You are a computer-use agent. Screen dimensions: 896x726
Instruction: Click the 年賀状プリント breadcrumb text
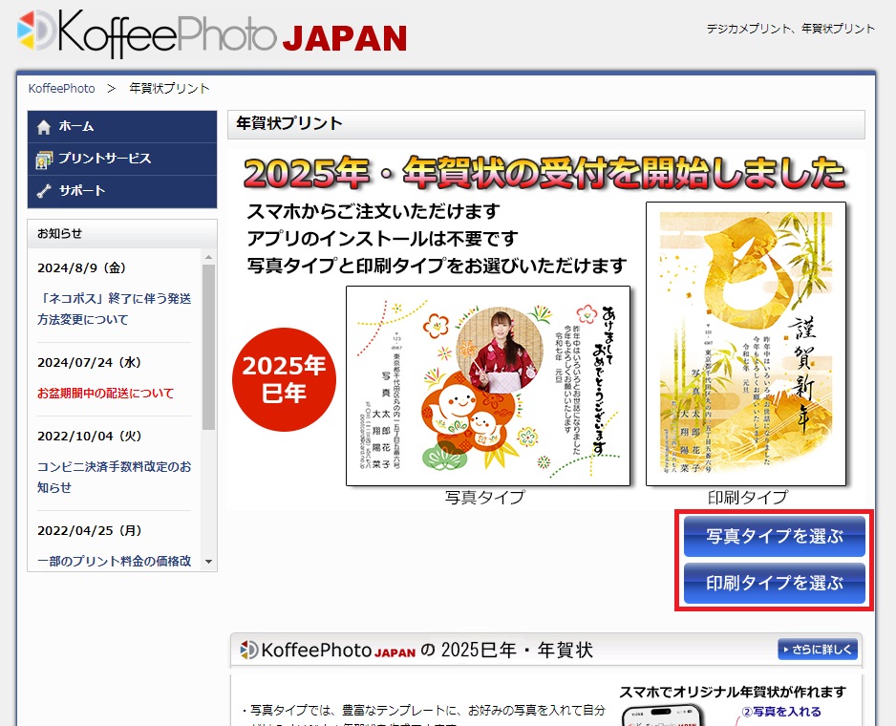(x=169, y=89)
